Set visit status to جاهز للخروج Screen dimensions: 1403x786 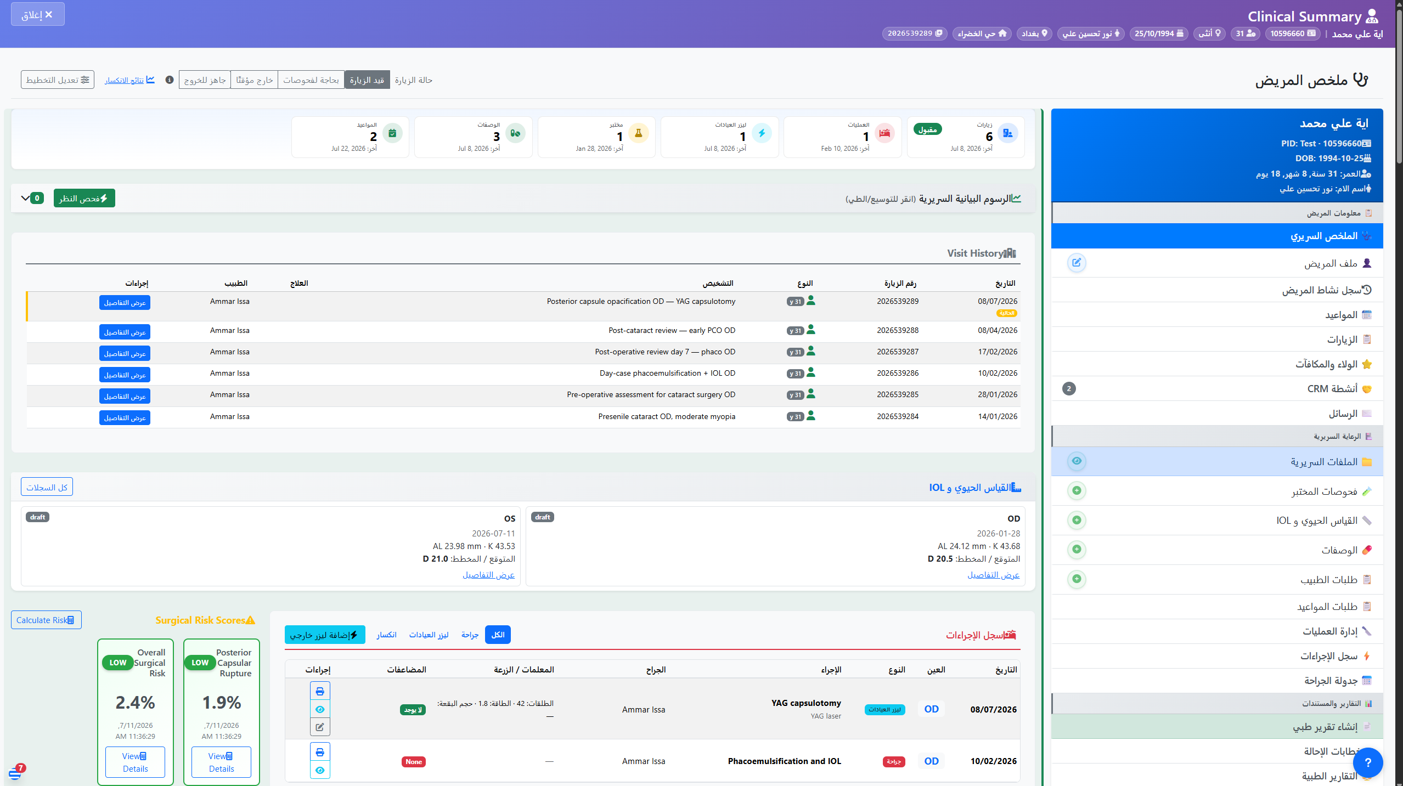tap(205, 80)
